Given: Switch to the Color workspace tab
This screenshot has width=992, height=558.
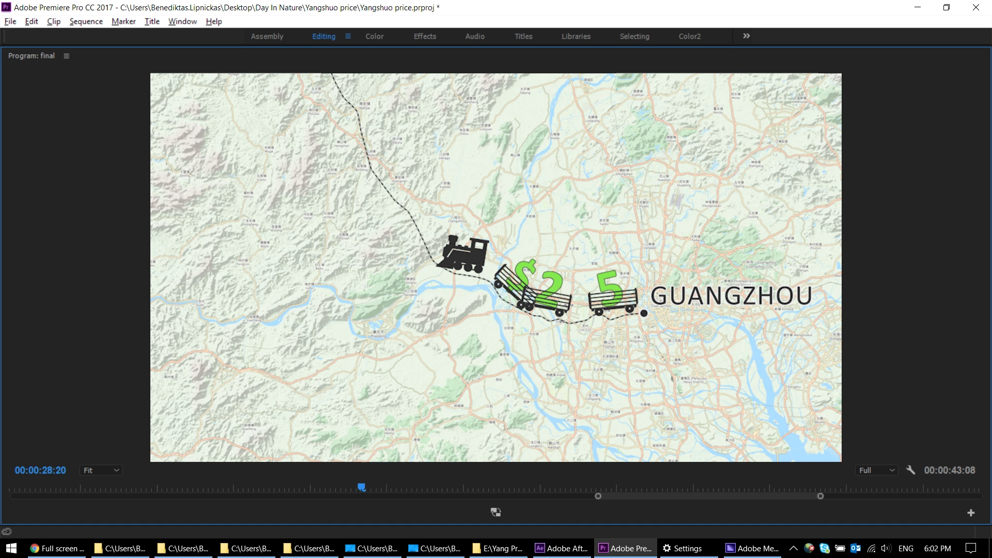Looking at the screenshot, I should [x=374, y=36].
